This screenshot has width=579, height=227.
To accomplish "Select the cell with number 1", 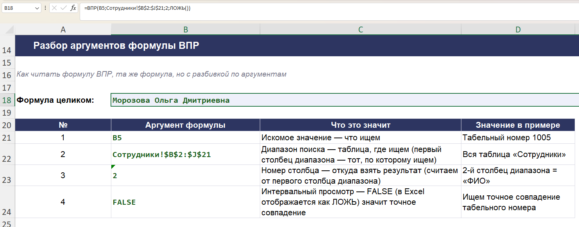I will (x=63, y=138).
